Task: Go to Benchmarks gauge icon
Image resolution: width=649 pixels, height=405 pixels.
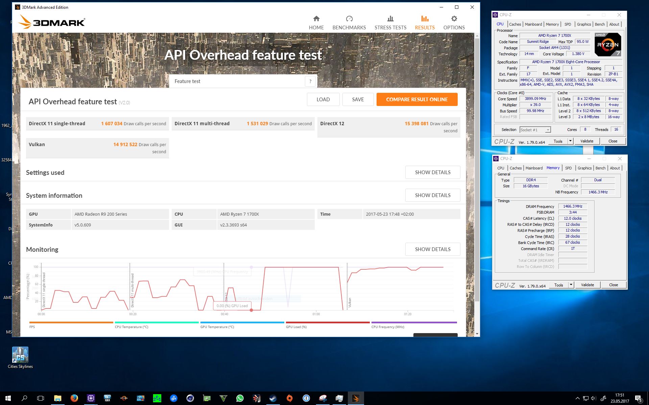Action: [349, 19]
